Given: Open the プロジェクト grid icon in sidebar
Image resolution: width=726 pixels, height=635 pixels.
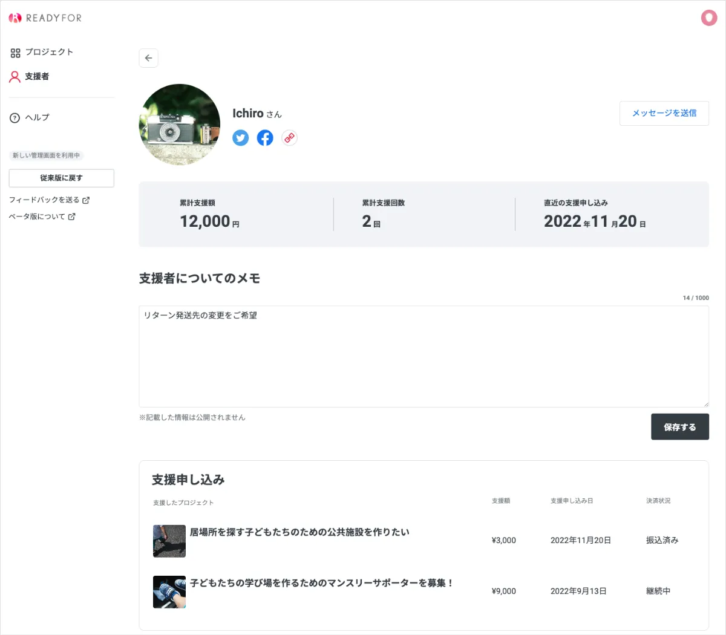Looking at the screenshot, I should 15,53.
